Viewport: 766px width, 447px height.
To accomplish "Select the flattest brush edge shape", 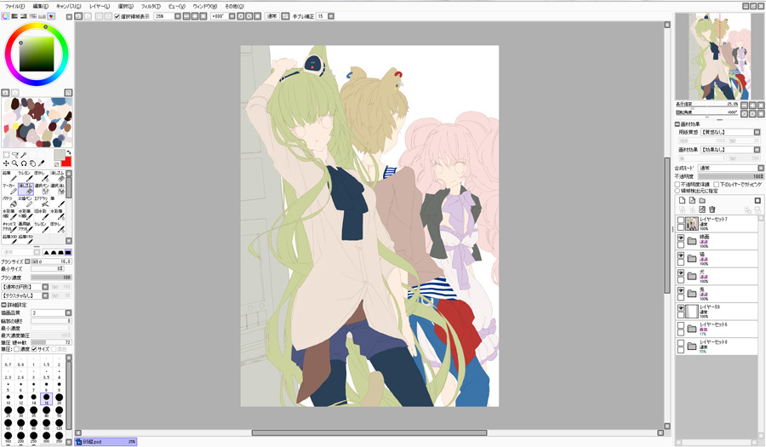I will pos(68,252).
